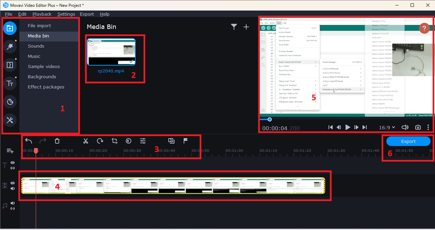Hide the title track with eye icon
Viewport: 435px width, 230px height.
[x=13, y=163]
